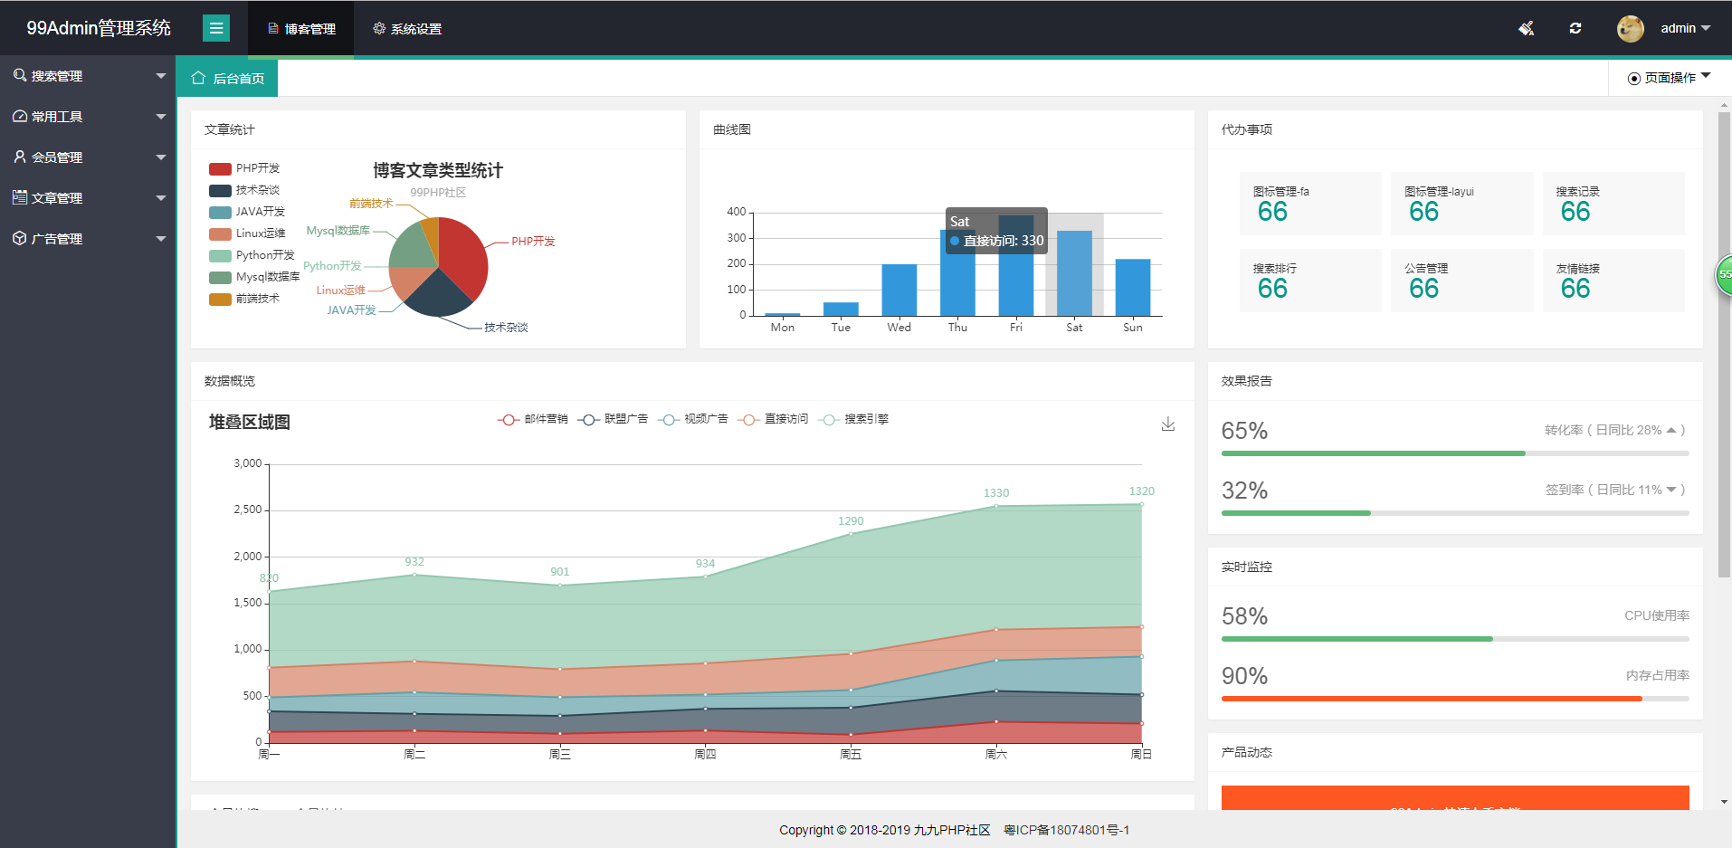Screen dimensions: 1732x848
Task: Click the member management user icon
Action: 20,157
